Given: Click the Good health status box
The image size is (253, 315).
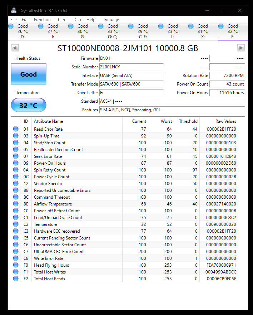Looking at the screenshot, I should click(29, 74).
